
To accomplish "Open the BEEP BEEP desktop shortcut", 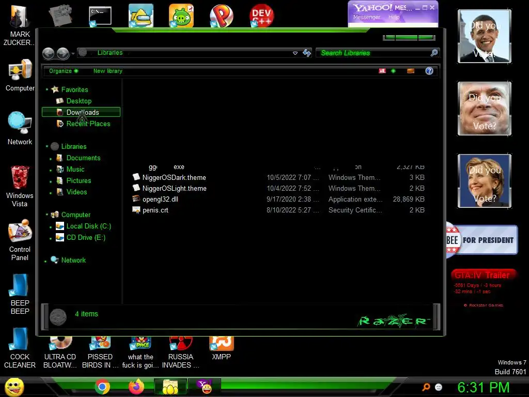I will 20,294.
